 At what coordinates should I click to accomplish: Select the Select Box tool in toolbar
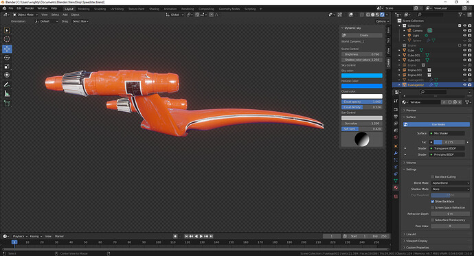click(x=7, y=30)
